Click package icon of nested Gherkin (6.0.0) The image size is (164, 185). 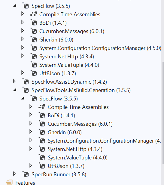click(42, 132)
